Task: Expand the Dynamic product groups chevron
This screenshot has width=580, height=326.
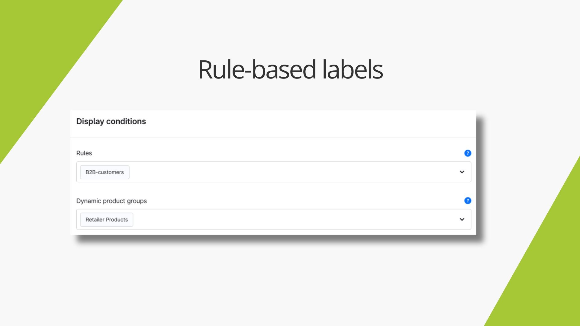Action: [x=462, y=219]
